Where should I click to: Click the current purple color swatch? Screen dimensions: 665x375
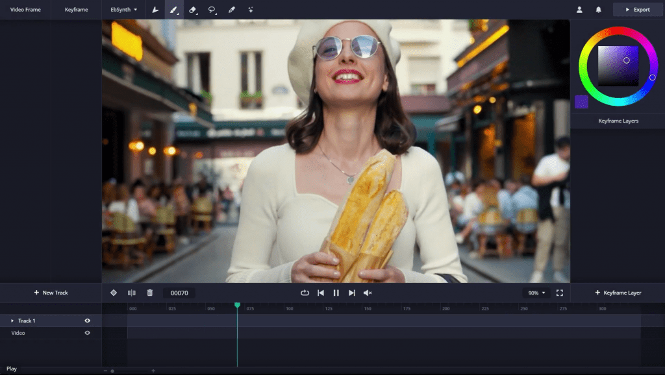pyautogui.click(x=581, y=102)
